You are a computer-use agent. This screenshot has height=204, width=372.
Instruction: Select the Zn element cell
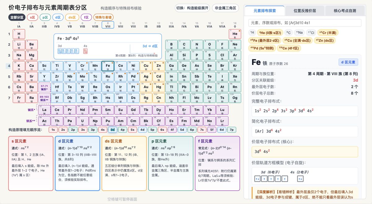point(159,66)
